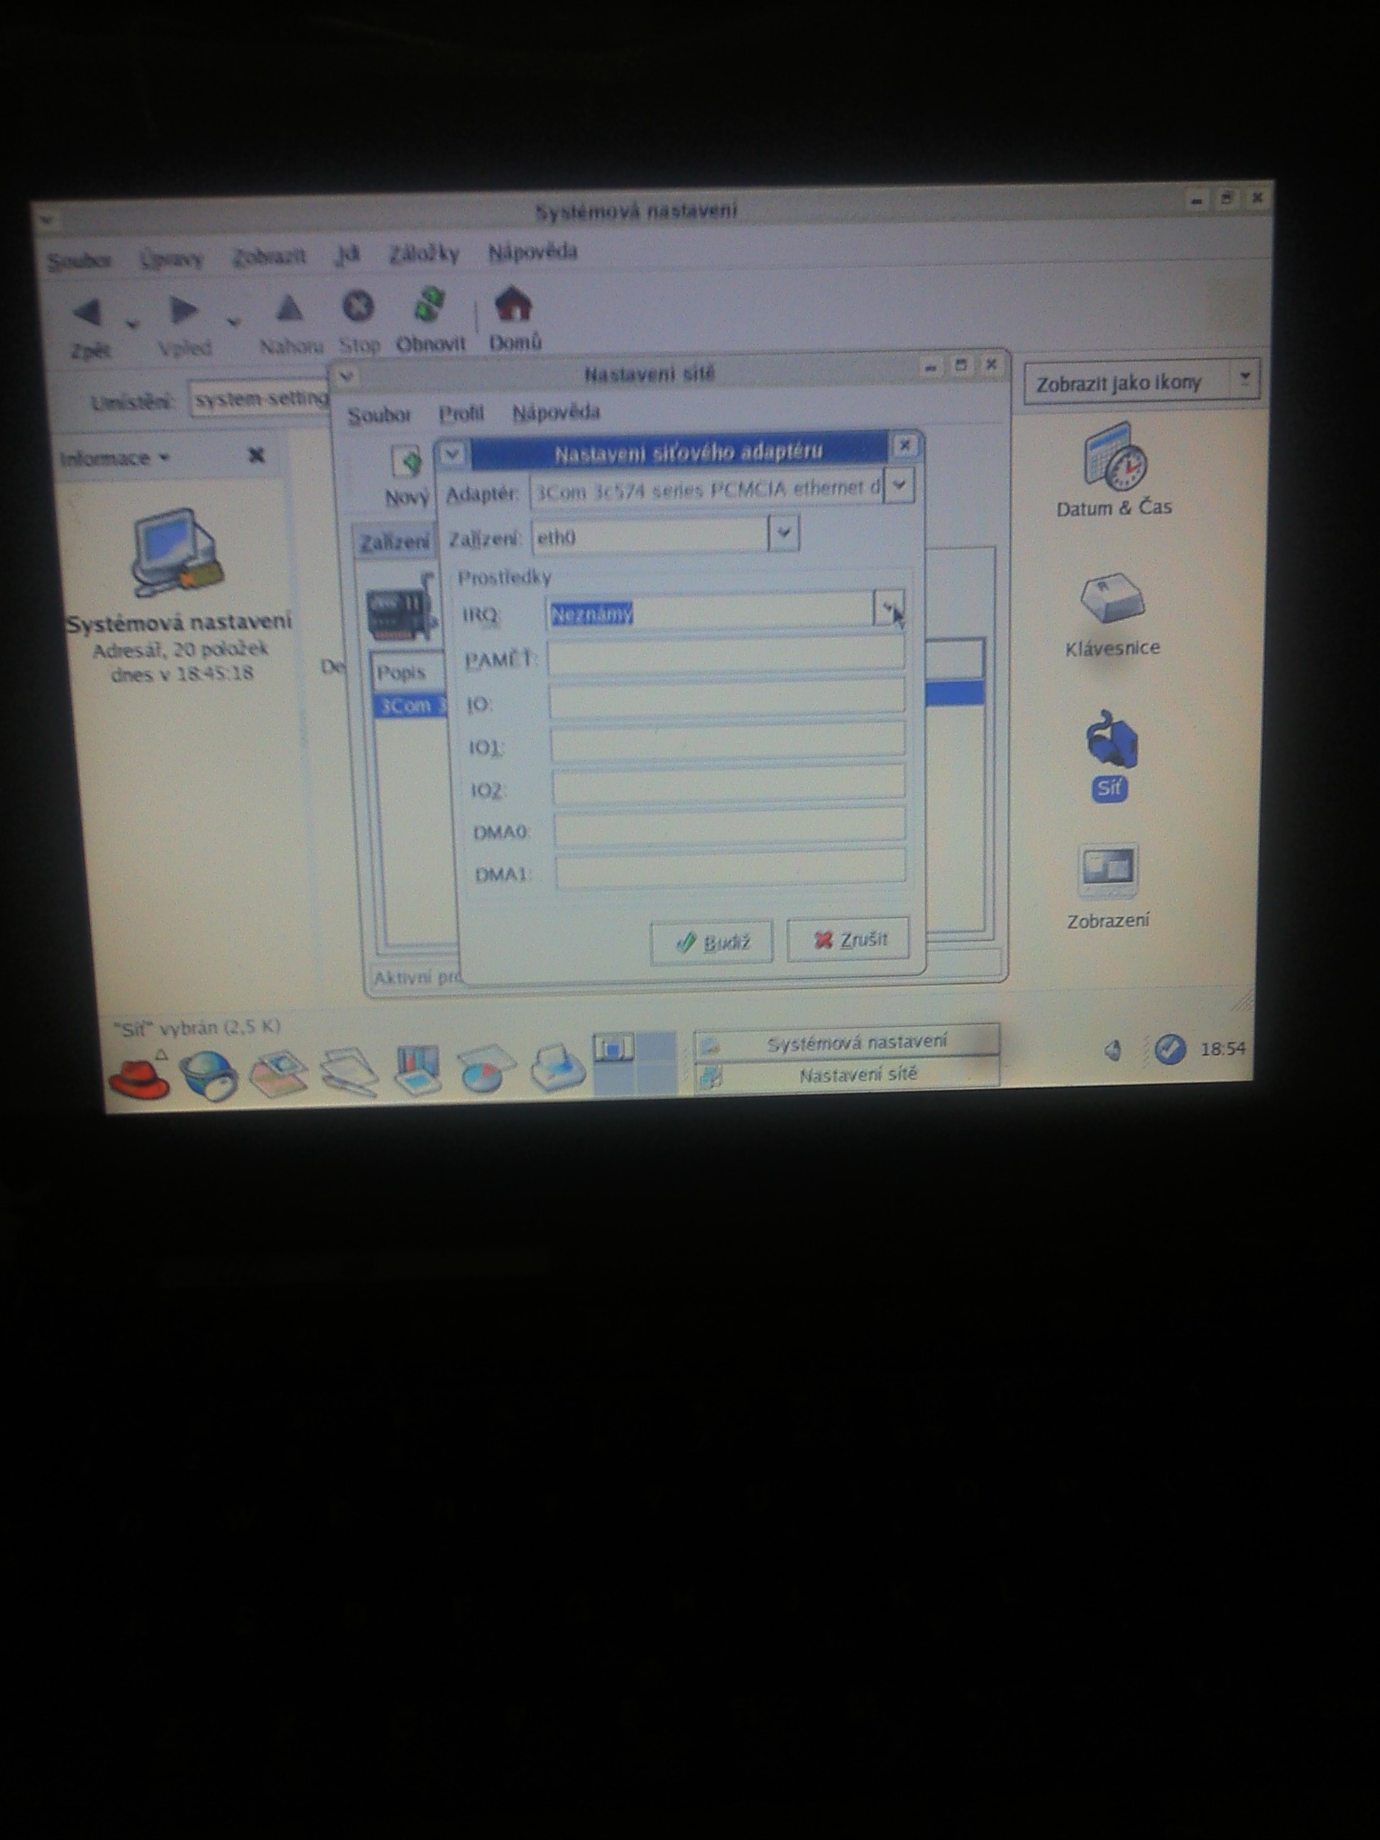Open the Datum & Čas settings icon
Screen dimensions: 1380x1840
(x=1115, y=456)
